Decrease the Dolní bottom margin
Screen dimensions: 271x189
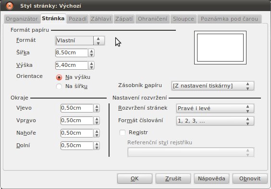97,148
